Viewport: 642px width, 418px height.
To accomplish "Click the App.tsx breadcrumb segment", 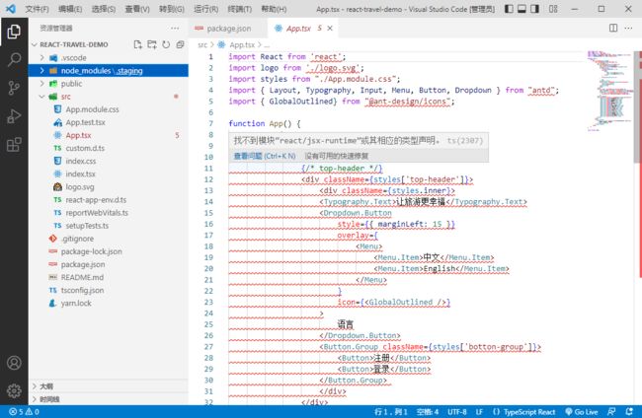I will [x=242, y=45].
